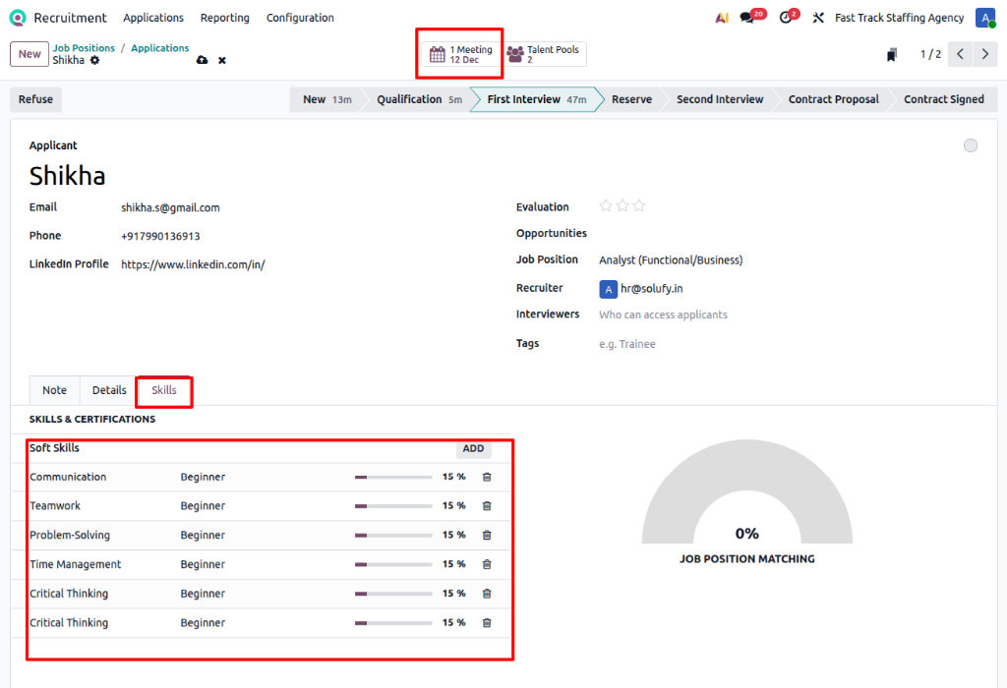This screenshot has height=688, width=1007.
Task: Open the activities clock icon
Action: coord(785,18)
